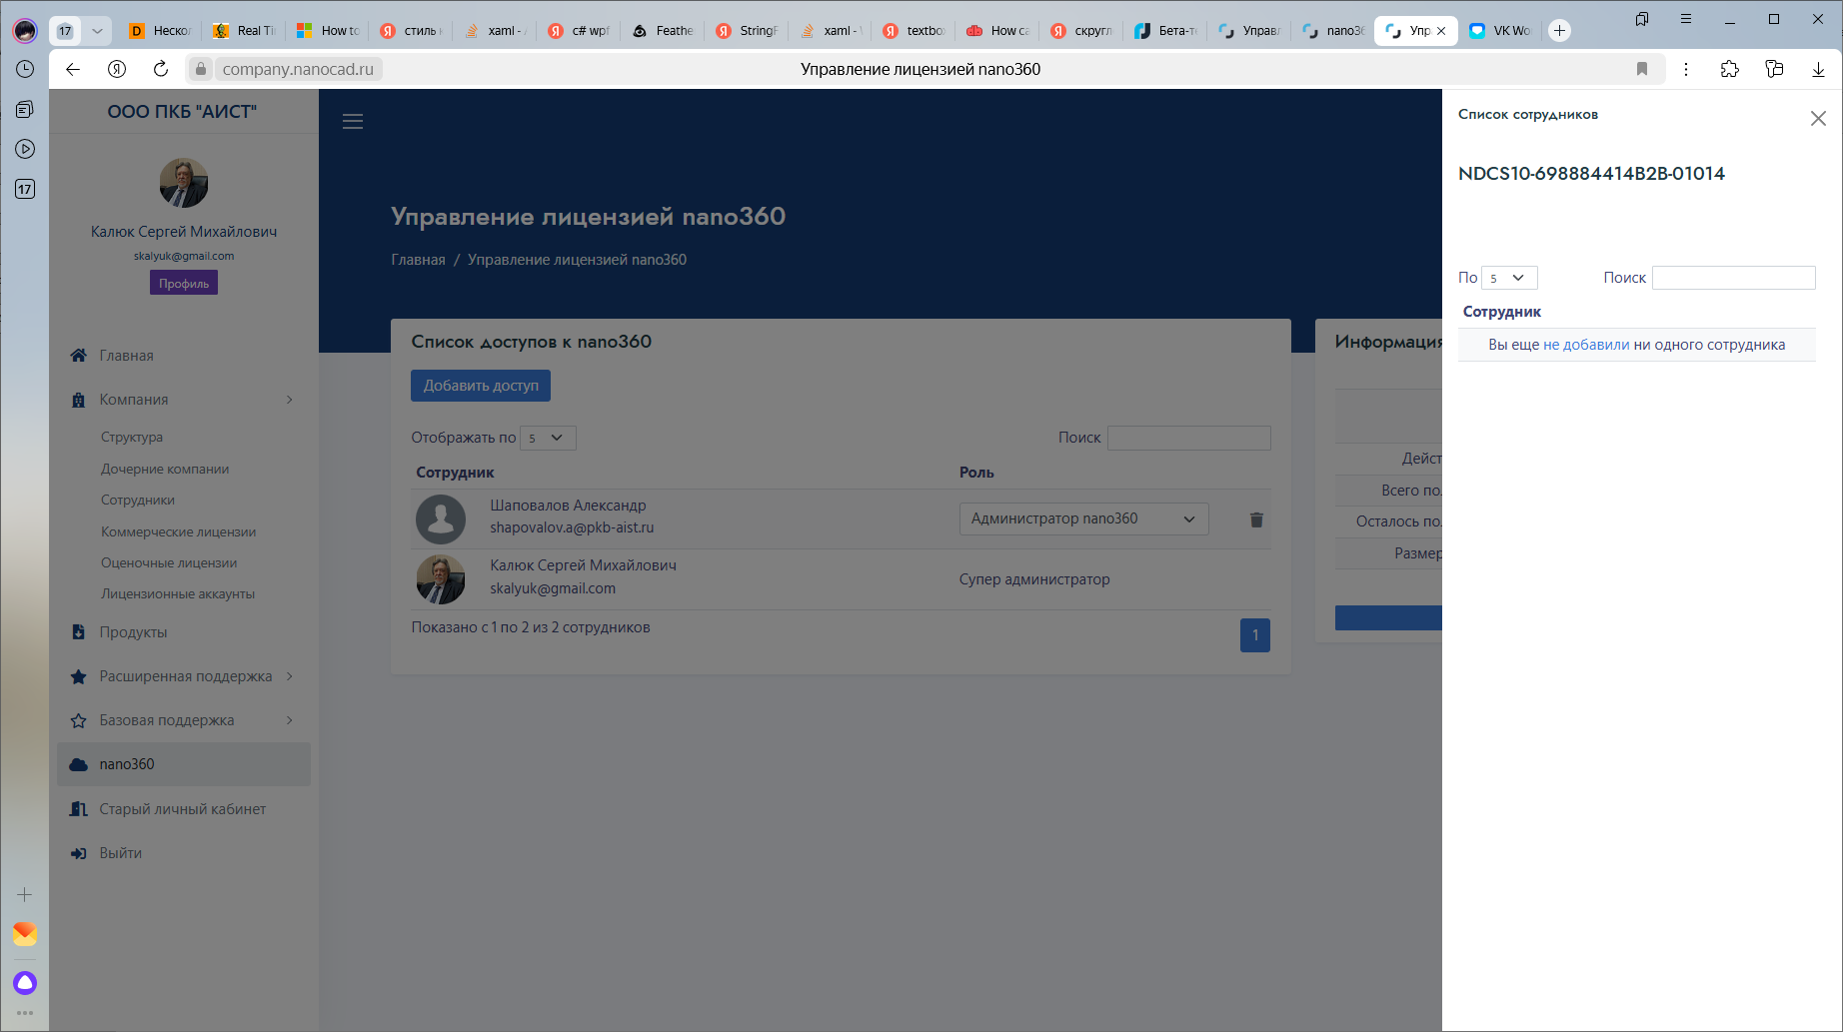The height and width of the screenshot is (1032, 1843).
Task: Go back with the browser back arrow
Action: (x=73, y=69)
